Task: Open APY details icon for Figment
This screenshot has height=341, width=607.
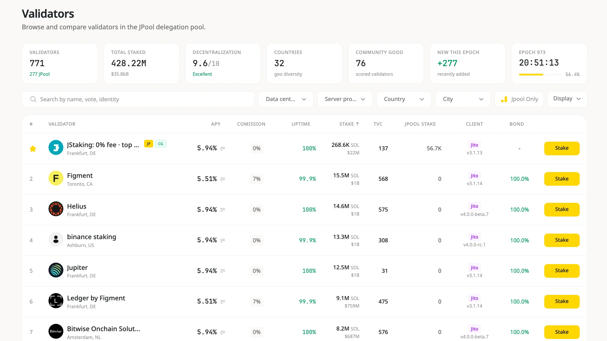Action: (223, 179)
